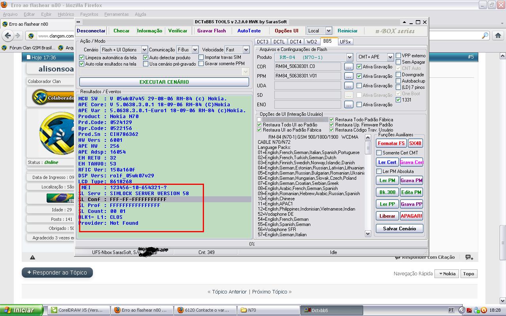Click the Fórum Clan GSM Brasil bookmark
506x316 pixels.
point(28,48)
